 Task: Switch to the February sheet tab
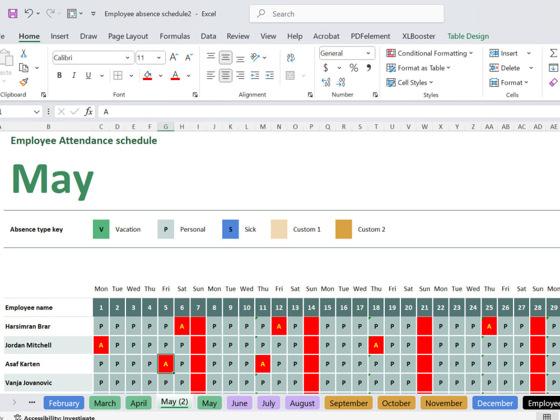[64, 403]
